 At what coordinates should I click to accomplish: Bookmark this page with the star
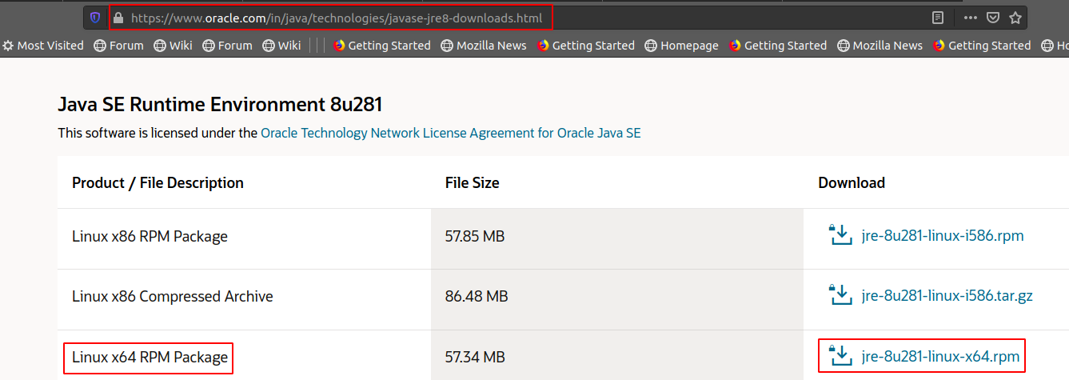[x=1015, y=18]
